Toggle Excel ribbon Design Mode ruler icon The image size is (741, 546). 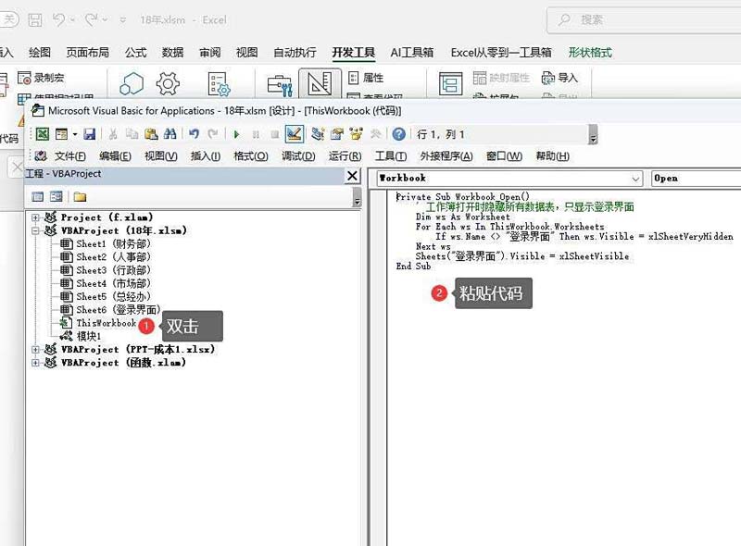click(x=320, y=84)
